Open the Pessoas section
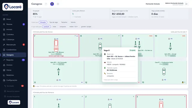Image resolution: width=192 pixels, height=108 pixels. click(x=14, y=24)
